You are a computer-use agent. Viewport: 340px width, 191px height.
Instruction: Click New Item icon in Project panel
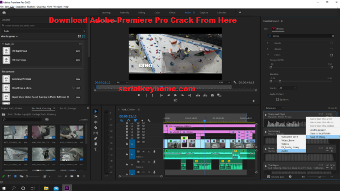click(x=78, y=176)
